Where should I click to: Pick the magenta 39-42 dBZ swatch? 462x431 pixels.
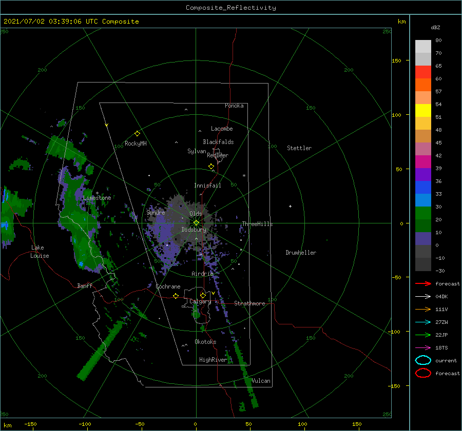tap(423, 162)
